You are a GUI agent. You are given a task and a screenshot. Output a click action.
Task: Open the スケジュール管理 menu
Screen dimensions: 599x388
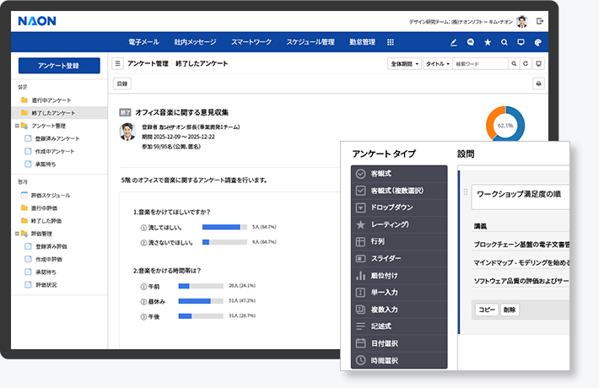tap(310, 42)
